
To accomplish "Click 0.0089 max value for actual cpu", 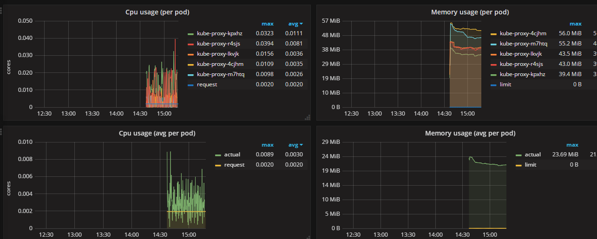I will [x=264, y=155].
